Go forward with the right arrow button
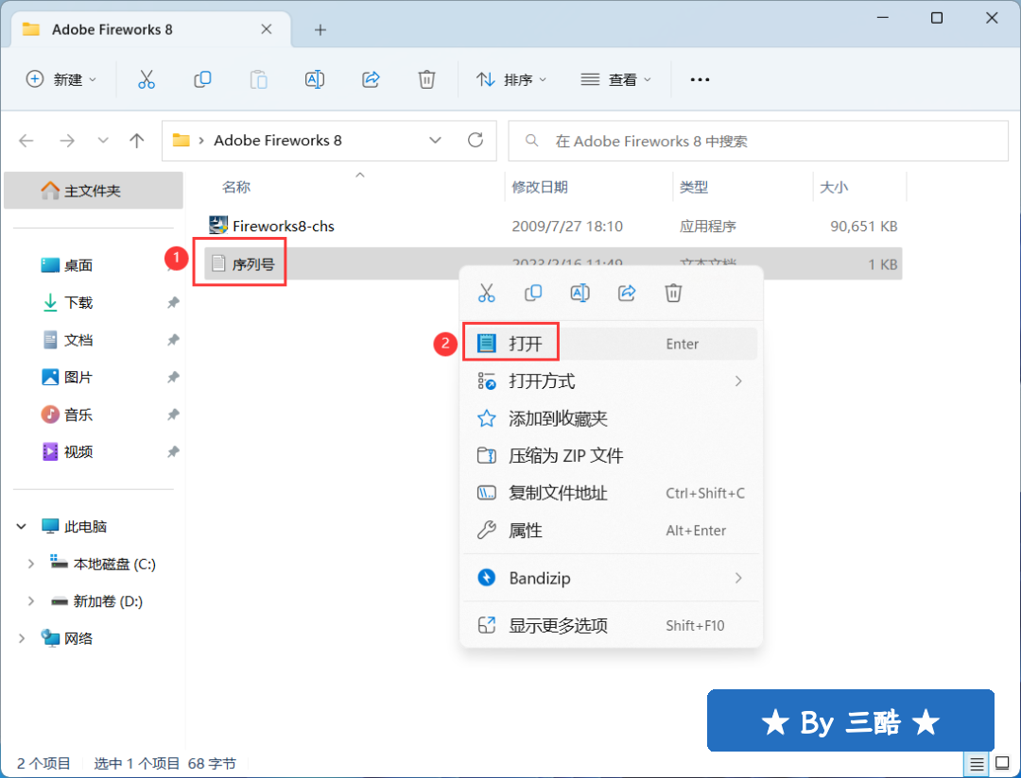Image resolution: width=1021 pixels, height=778 pixels. pyautogui.click(x=67, y=141)
